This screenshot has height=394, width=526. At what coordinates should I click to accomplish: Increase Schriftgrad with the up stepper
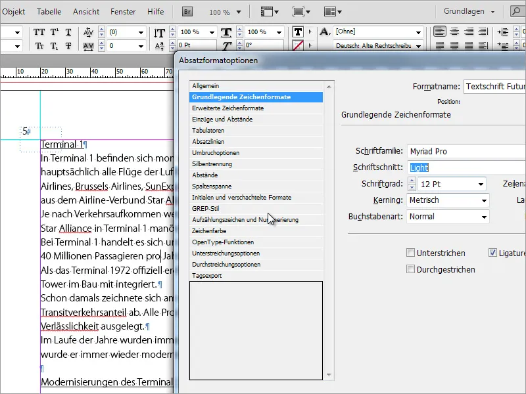[412, 181]
